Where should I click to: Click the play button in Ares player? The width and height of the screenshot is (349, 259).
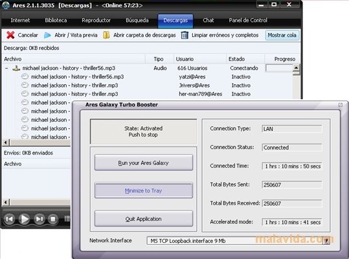(x=24, y=219)
